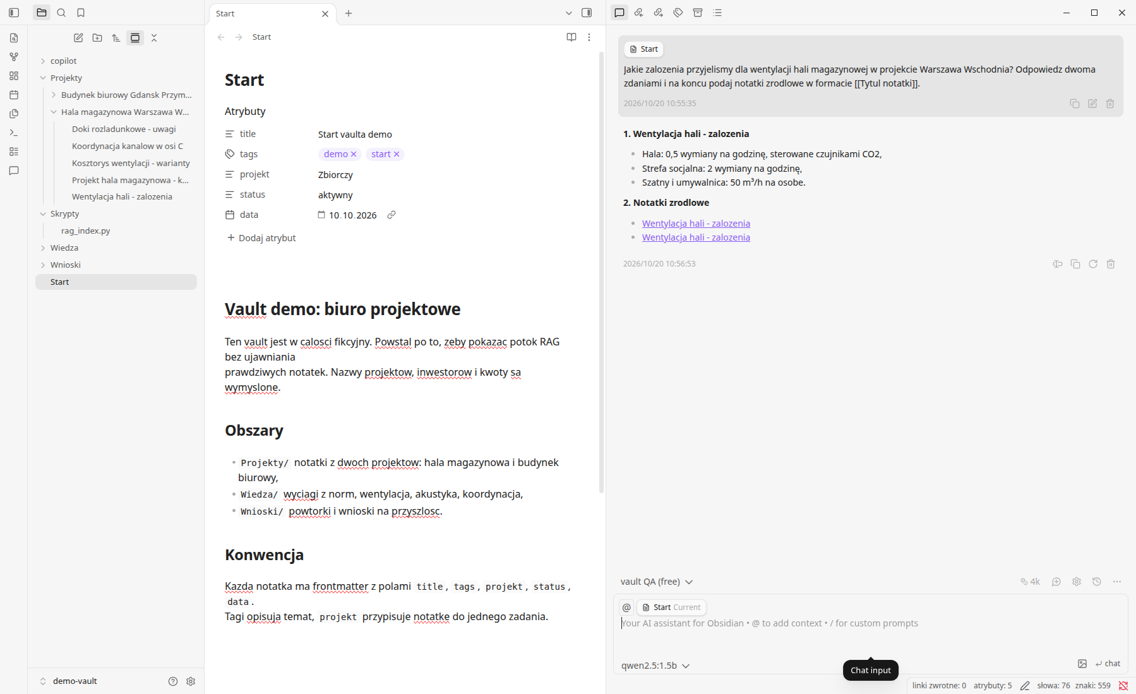Open canvas ribbon icon
Screen dimensions: 1136x694
click(x=14, y=76)
